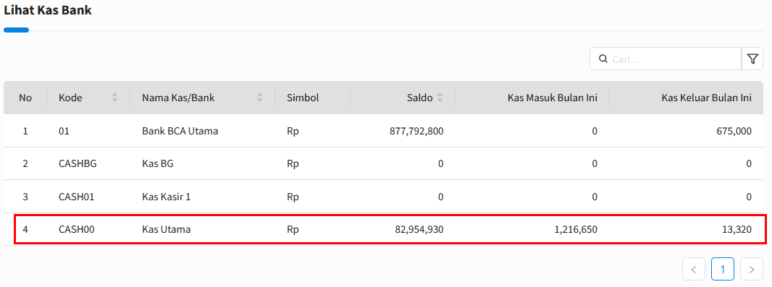The image size is (772, 287).
Task: Select the Bank BCA Utama row
Action: [x=384, y=132]
